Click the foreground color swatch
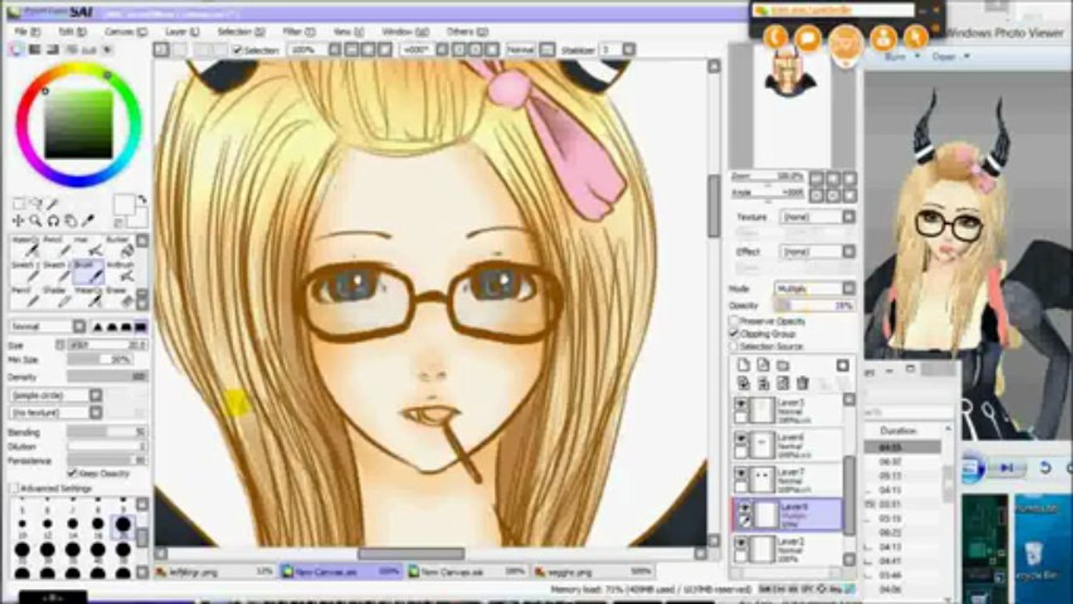The image size is (1073, 604). 124,204
